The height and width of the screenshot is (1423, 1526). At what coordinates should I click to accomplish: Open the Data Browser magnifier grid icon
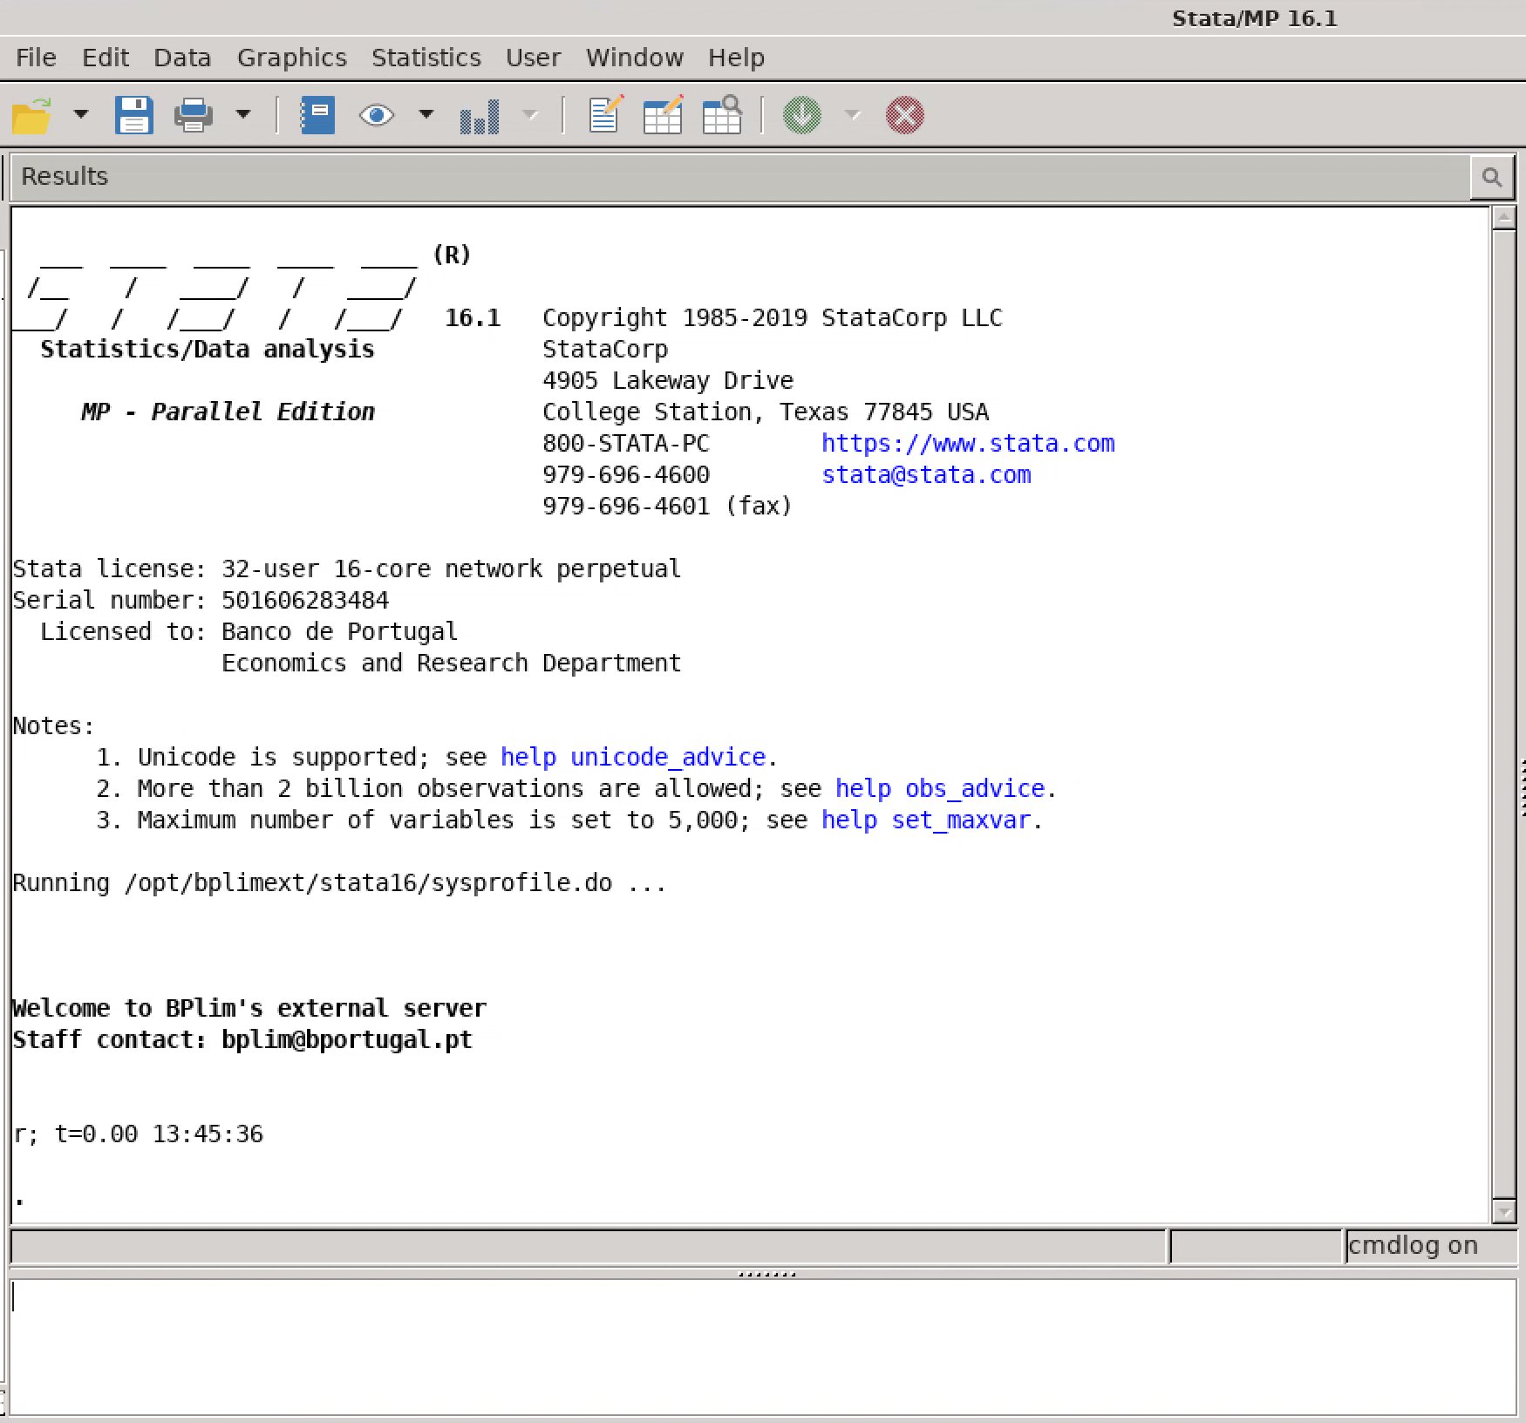pos(722,115)
